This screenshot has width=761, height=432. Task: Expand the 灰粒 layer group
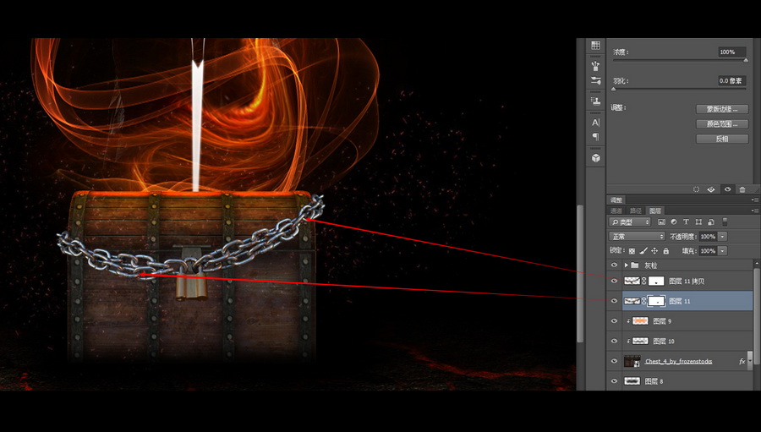coord(626,265)
